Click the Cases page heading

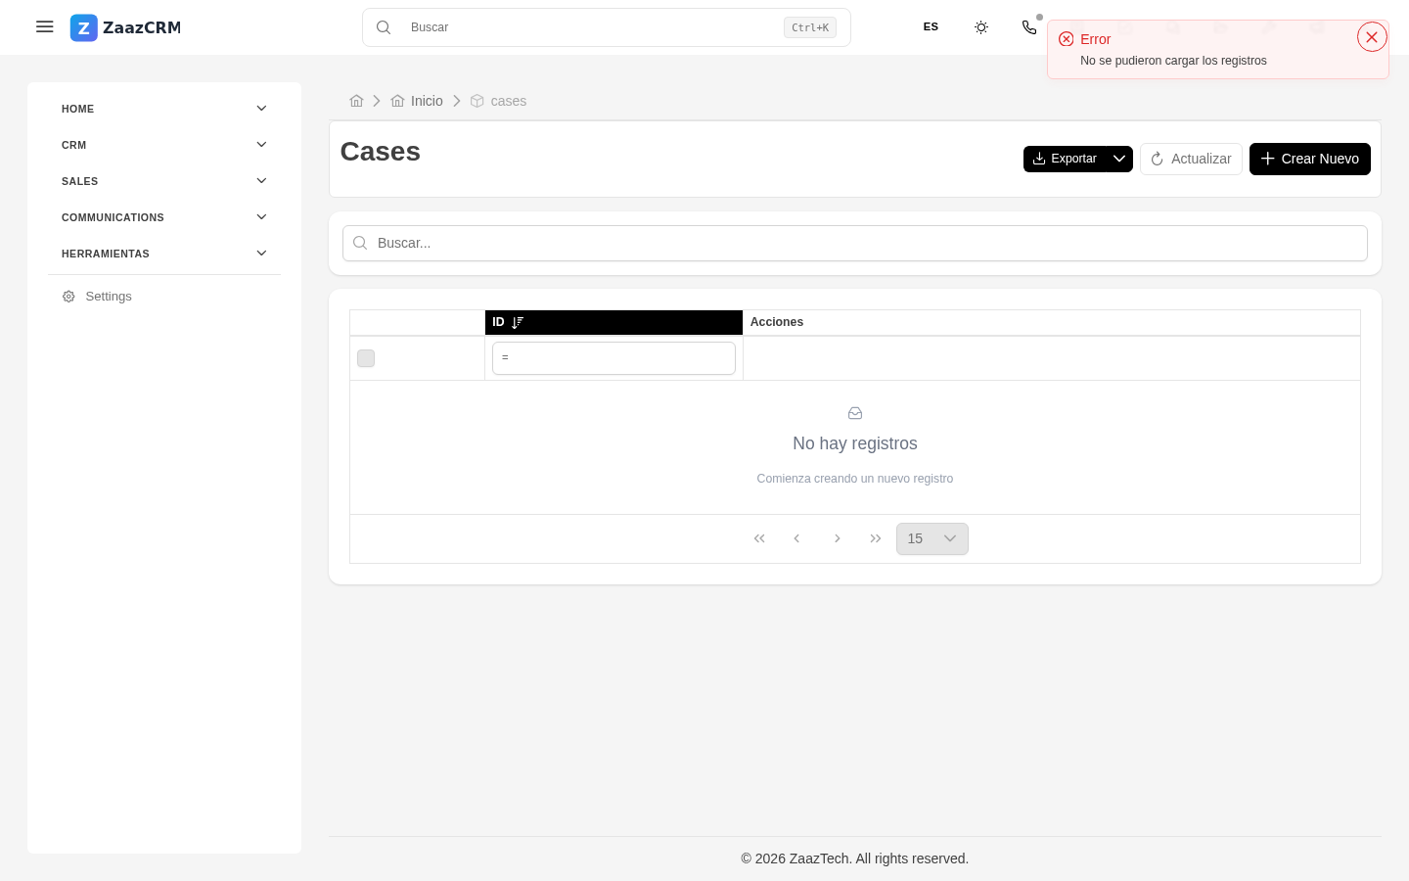(381, 152)
